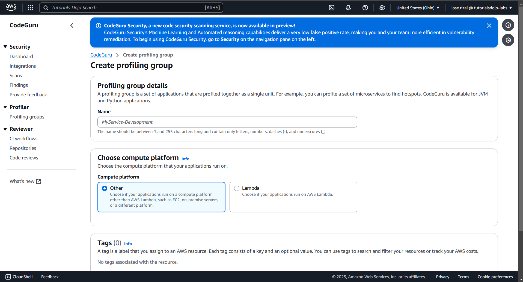Open Repositories in the sidebar

click(x=23, y=148)
